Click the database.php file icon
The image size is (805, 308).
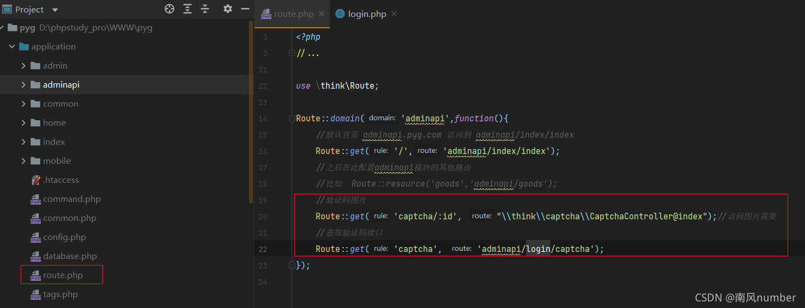pyautogui.click(x=35, y=257)
